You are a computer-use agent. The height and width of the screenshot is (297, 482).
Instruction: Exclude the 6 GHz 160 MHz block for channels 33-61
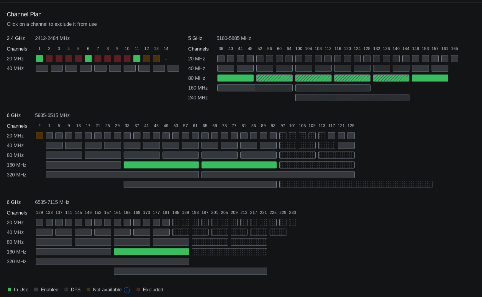161,165
